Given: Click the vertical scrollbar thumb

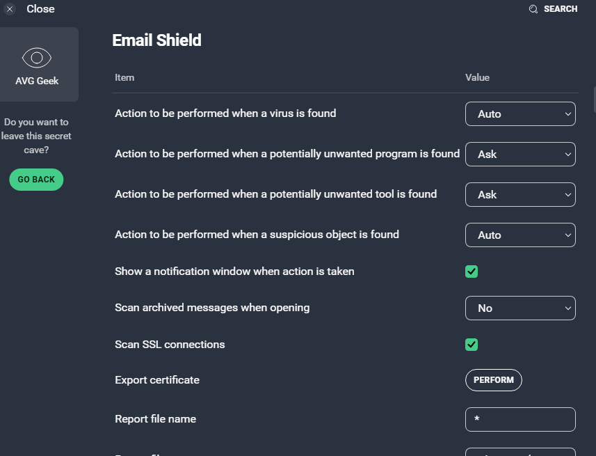Looking at the screenshot, I should [594, 101].
